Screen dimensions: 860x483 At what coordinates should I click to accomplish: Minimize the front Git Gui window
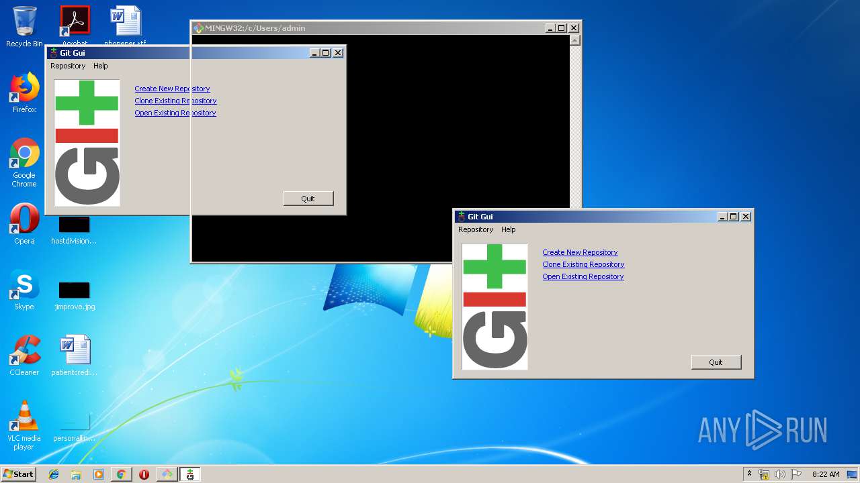click(722, 217)
